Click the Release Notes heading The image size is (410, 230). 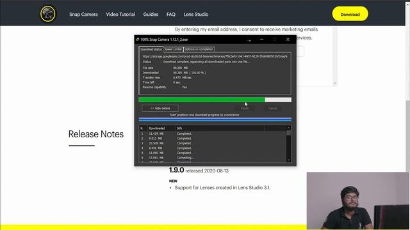point(96,134)
